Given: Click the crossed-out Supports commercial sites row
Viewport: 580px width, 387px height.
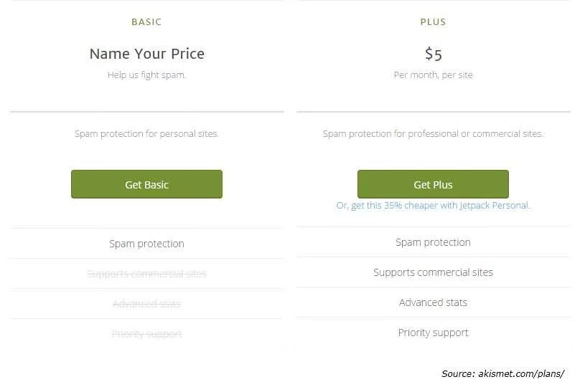Looking at the screenshot, I should (x=146, y=274).
